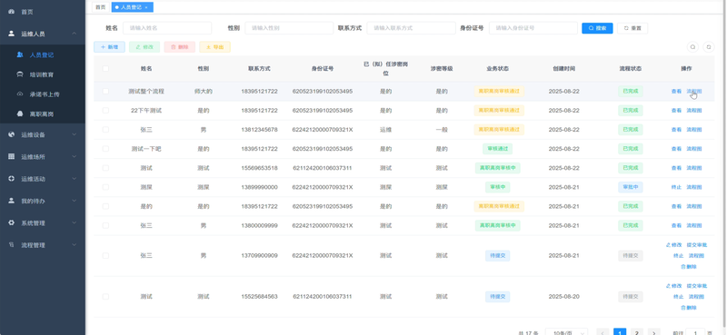Toggle the select-all checkbox in table header
Screen dimensions: 727x335
coord(105,69)
